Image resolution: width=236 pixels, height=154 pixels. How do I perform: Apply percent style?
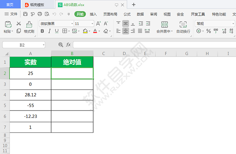pos(208,31)
